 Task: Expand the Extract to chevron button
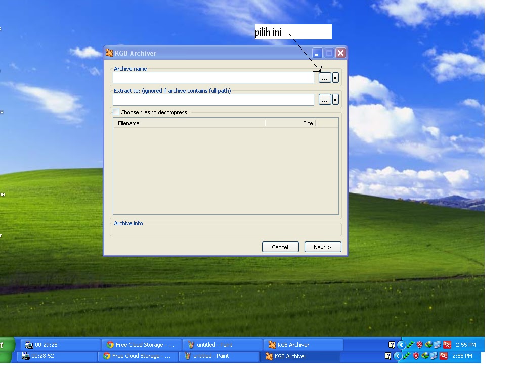click(x=335, y=99)
